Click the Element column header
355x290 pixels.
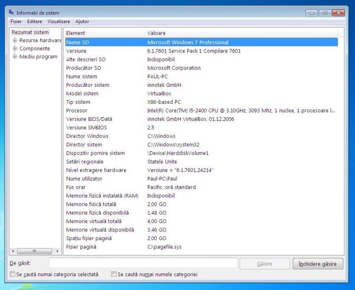pos(104,33)
